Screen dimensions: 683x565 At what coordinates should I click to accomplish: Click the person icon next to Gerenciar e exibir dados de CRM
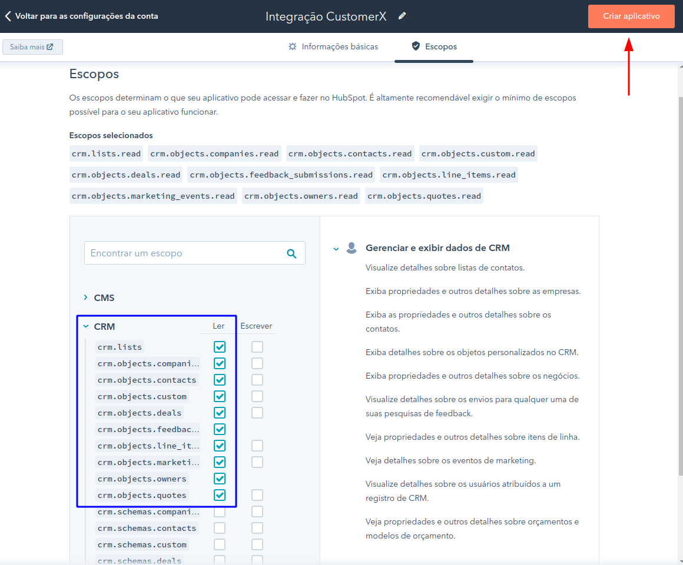[x=352, y=248]
